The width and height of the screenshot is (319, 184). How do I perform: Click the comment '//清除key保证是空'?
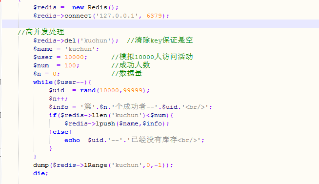(x=160, y=40)
